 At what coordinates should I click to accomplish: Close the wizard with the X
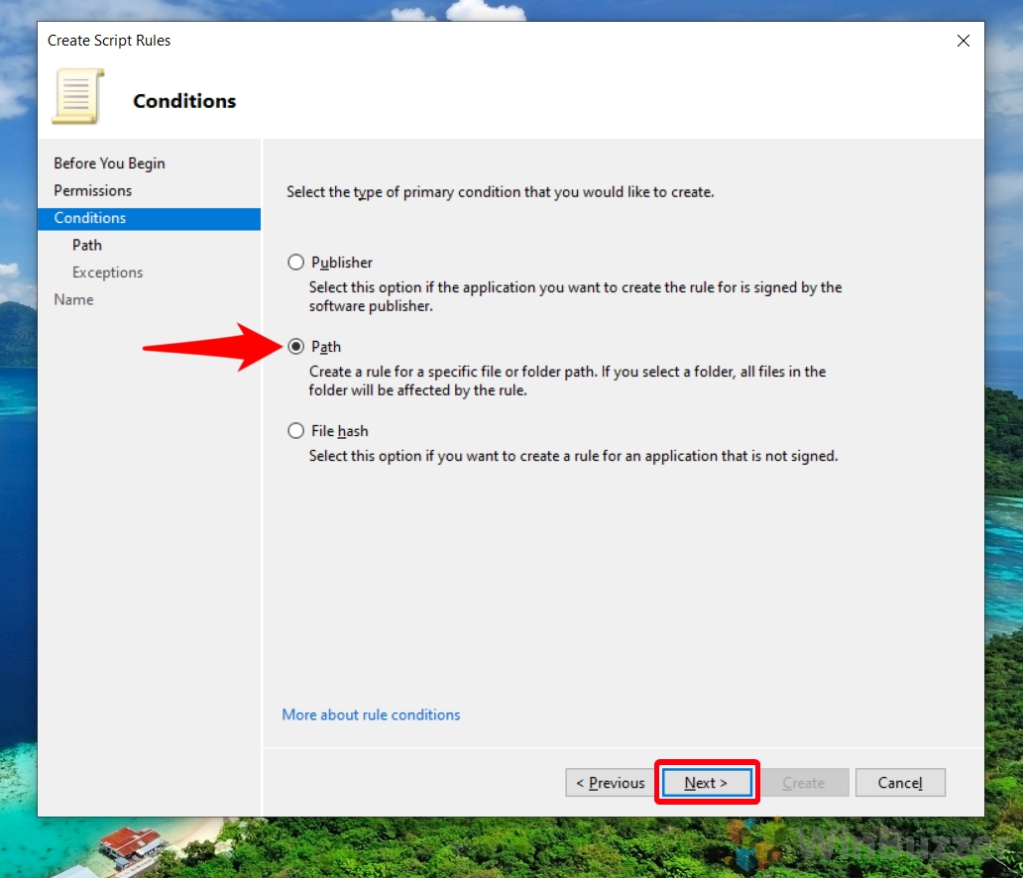click(x=963, y=41)
